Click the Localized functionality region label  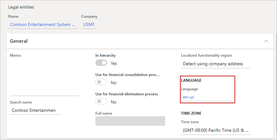click(206, 55)
